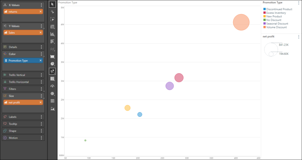Click Discontinued Product blue legend swatch

click(265, 9)
